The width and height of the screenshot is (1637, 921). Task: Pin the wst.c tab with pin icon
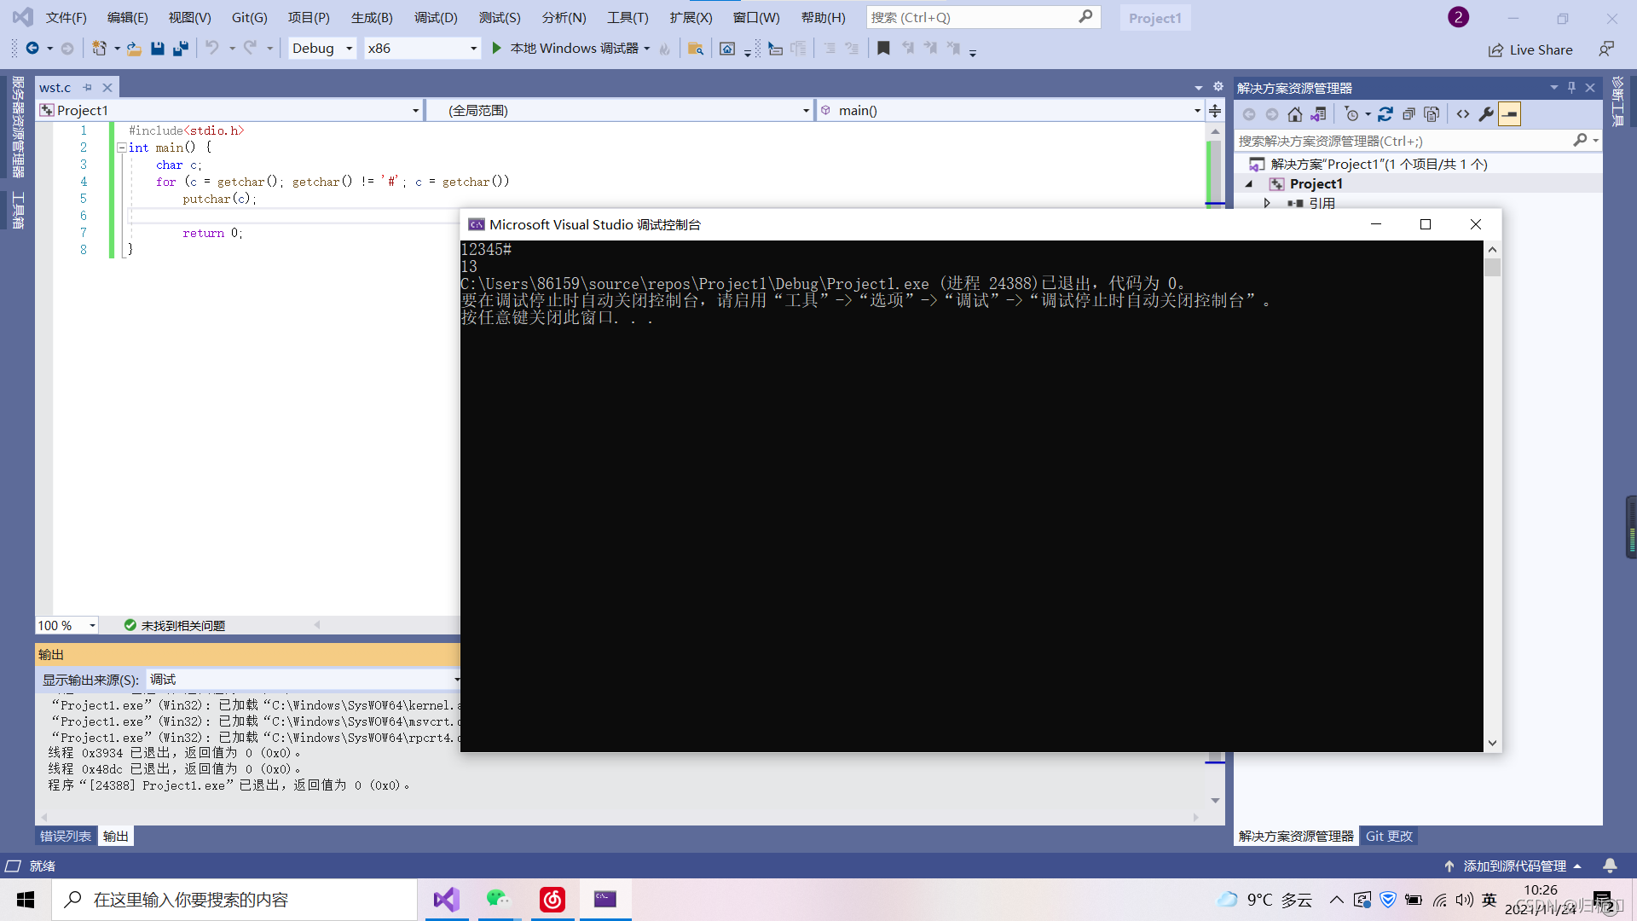point(87,88)
